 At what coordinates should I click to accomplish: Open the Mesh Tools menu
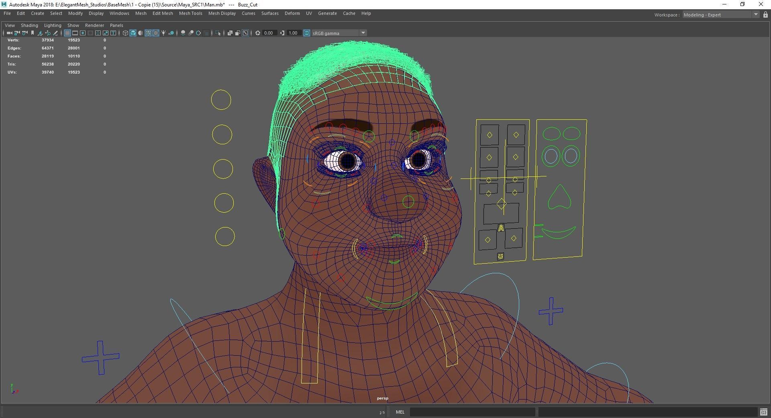(x=190, y=13)
